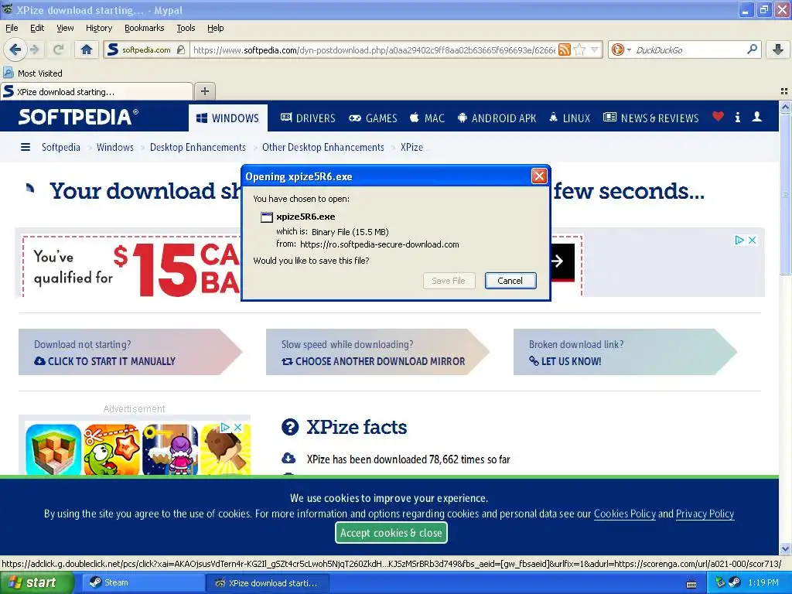Screen dimensions: 792x594
Task: Click the Save File button
Action: [449, 281]
